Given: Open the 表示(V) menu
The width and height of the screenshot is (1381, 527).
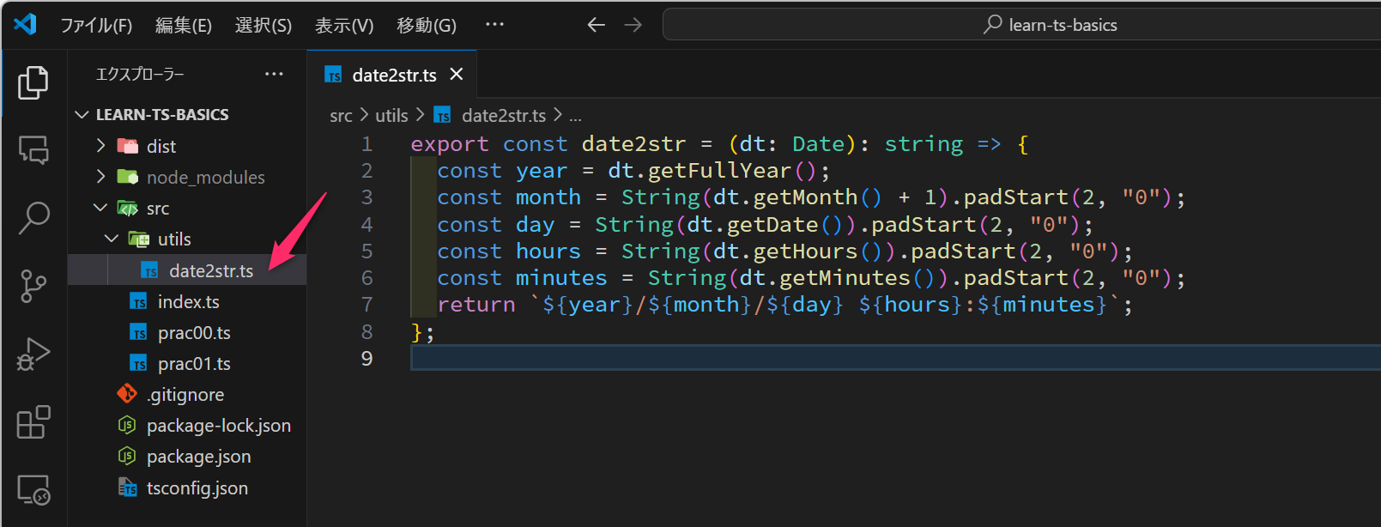Looking at the screenshot, I should pos(344,26).
